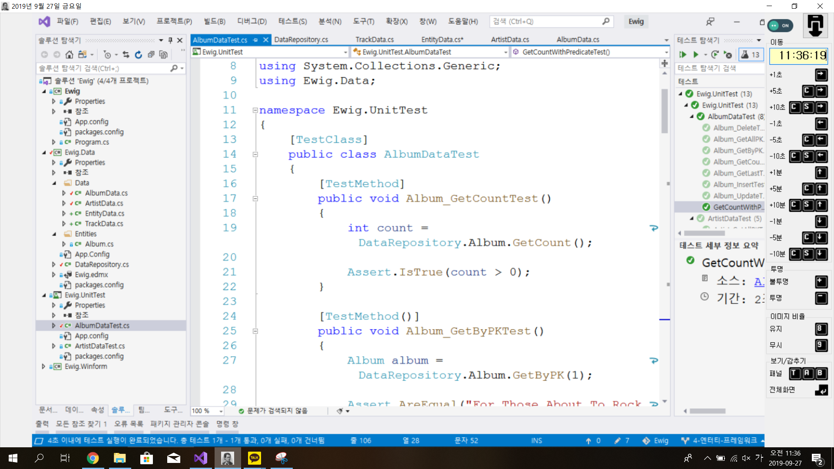This screenshot has width=834, height=469.
Task: Click the collapse all icon in Solution Explorer
Action: [x=151, y=55]
